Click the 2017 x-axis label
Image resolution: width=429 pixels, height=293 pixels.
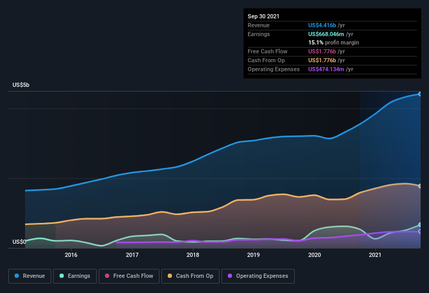click(x=132, y=255)
